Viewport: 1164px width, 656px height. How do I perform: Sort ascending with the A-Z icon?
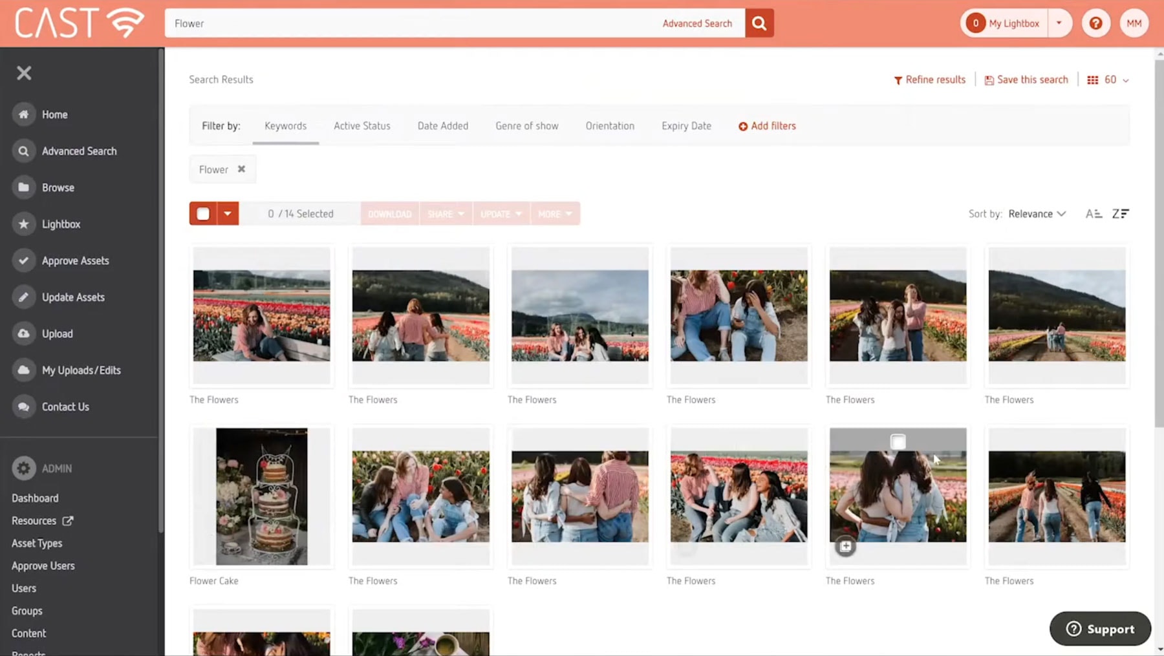pyautogui.click(x=1094, y=214)
